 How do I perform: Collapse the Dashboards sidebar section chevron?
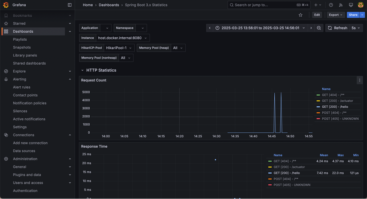coord(70,31)
